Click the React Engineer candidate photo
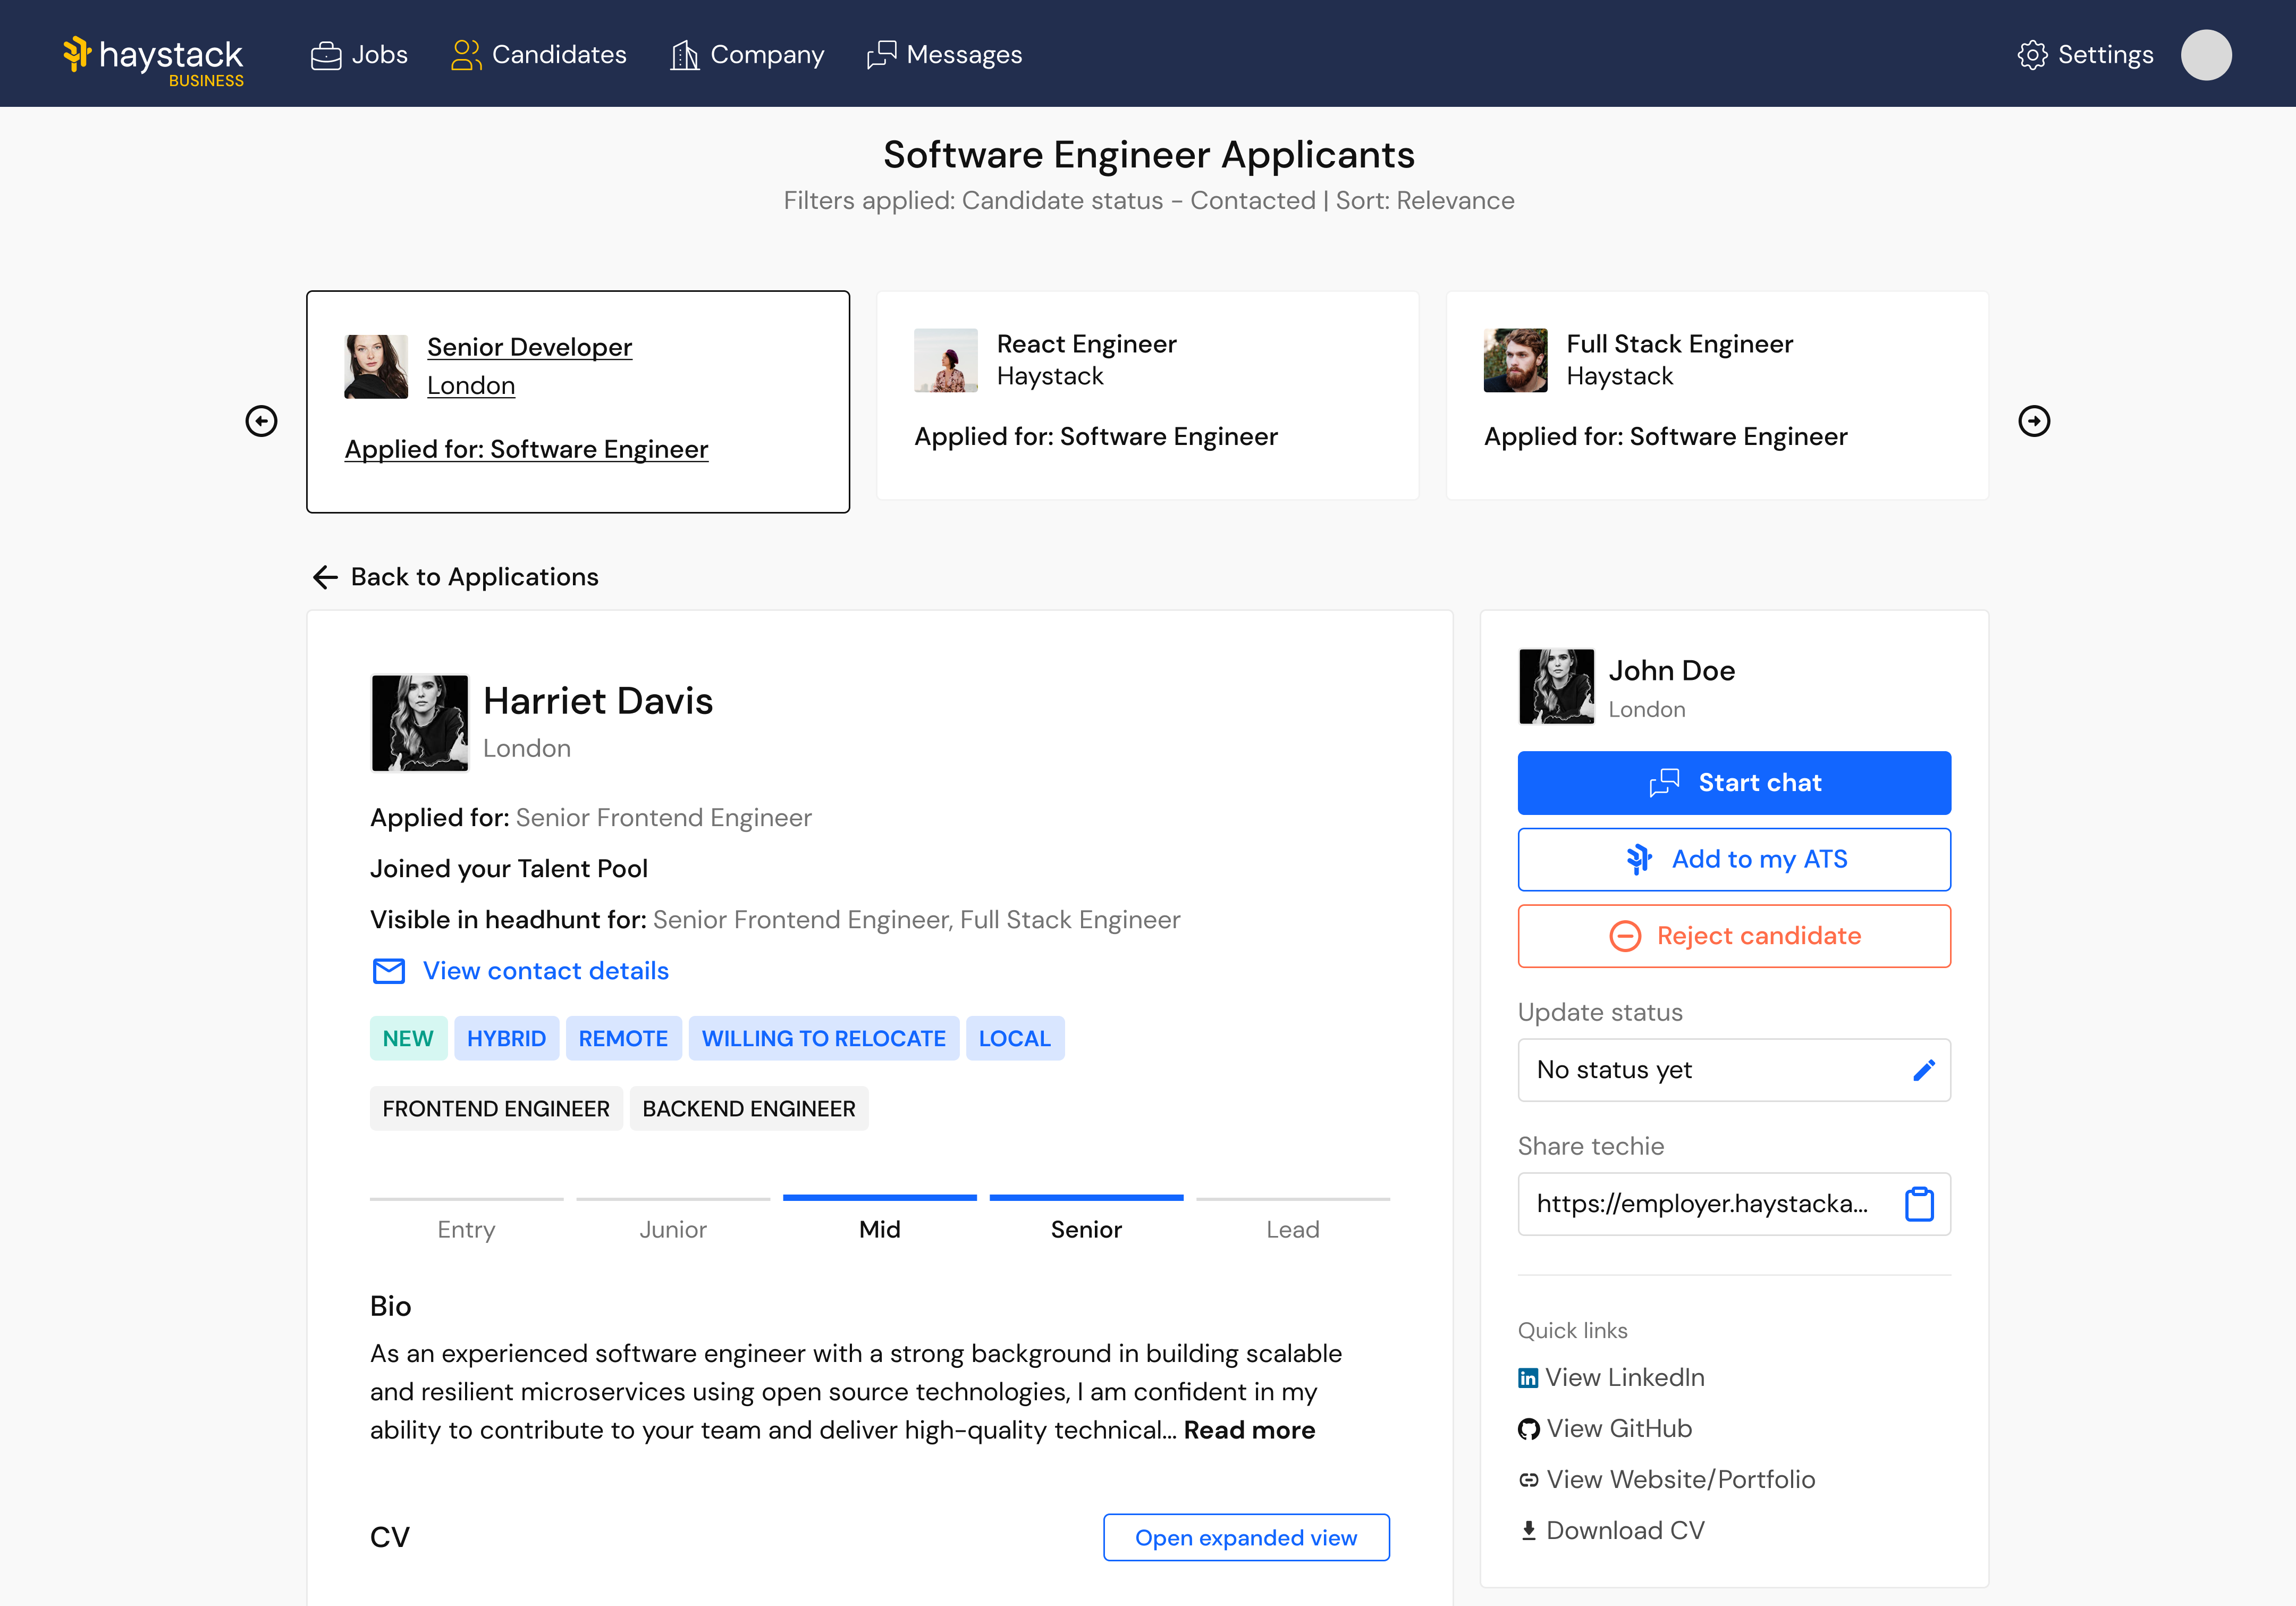 click(945, 360)
